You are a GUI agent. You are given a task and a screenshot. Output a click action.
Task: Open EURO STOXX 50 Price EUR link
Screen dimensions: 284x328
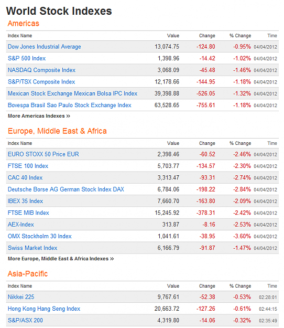click(x=43, y=154)
